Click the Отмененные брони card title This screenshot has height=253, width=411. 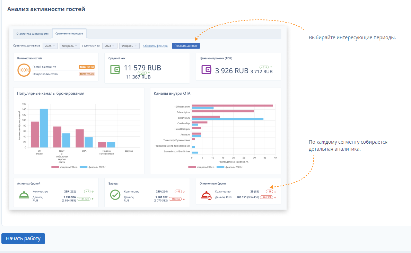(x=212, y=184)
